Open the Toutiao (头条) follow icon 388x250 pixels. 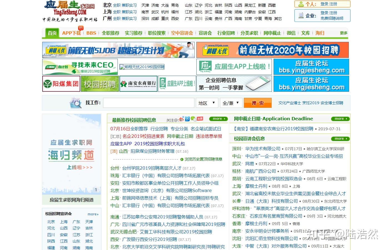tap(200, 119)
